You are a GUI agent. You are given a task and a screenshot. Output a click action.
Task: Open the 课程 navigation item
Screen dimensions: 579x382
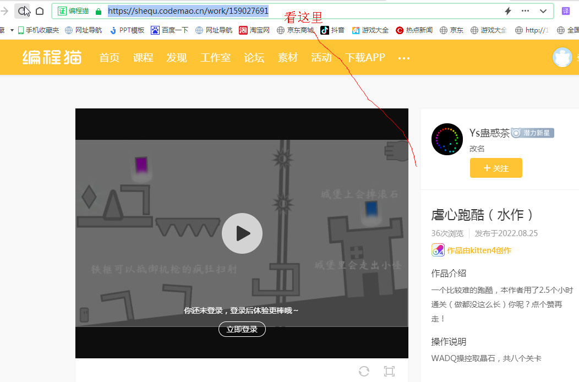click(143, 58)
